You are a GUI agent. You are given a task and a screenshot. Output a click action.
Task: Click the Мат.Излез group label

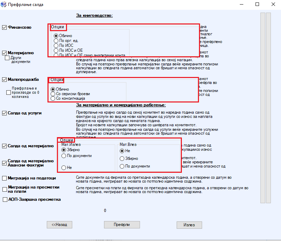[71, 144]
